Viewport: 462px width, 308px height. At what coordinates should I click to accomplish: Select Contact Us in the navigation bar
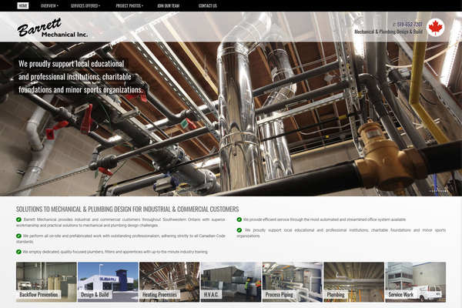click(207, 5)
